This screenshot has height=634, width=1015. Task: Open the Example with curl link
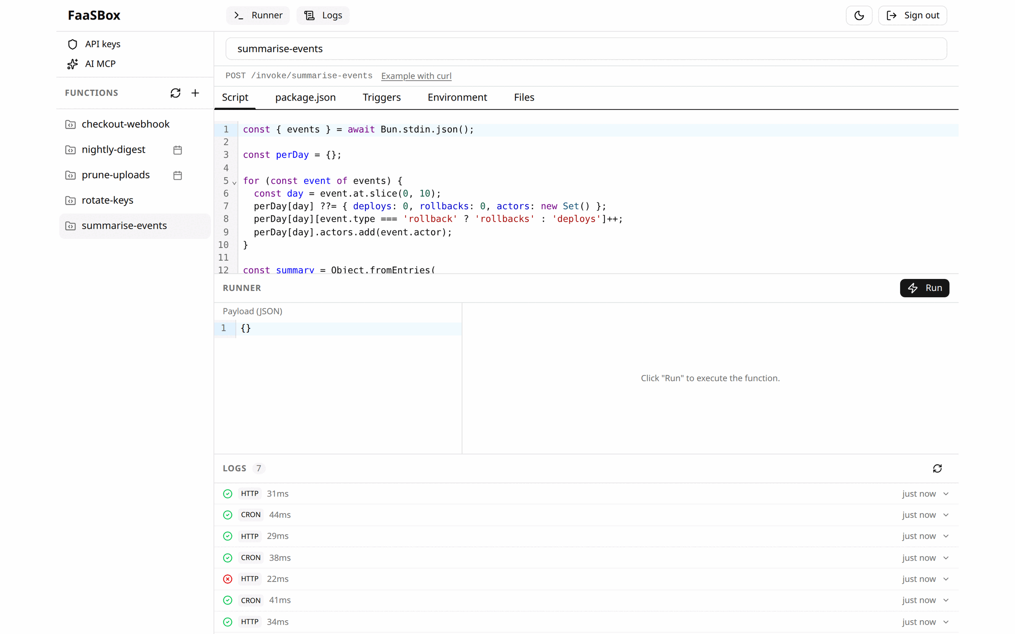click(x=416, y=76)
